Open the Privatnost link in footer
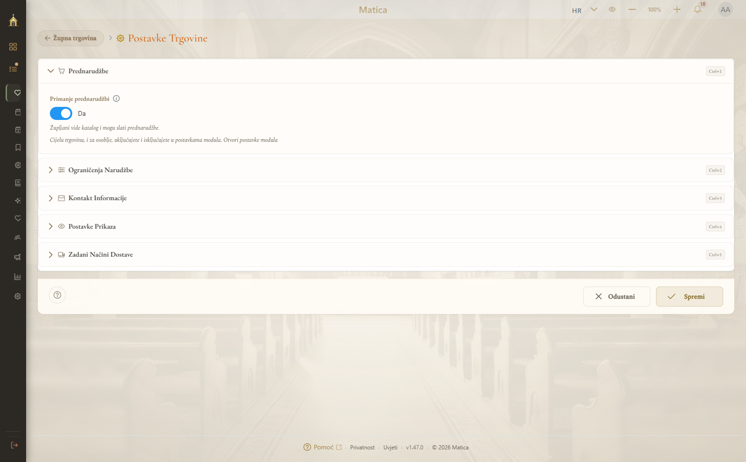The image size is (746, 462). coord(362,448)
